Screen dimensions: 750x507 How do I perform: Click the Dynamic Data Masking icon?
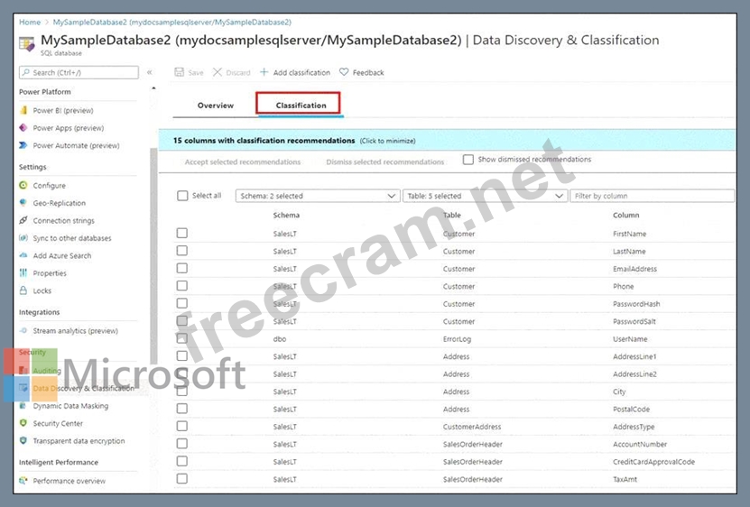(x=23, y=406)
